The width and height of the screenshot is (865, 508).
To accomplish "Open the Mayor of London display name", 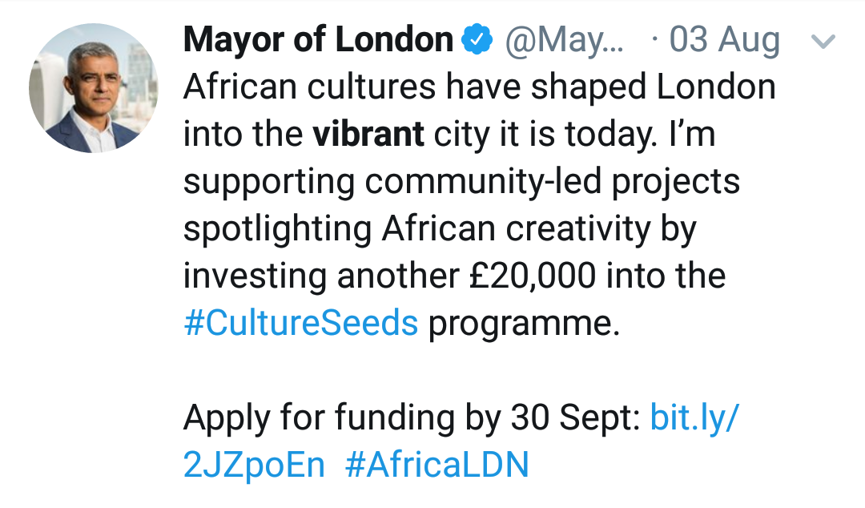I will (x=318, y=40).
